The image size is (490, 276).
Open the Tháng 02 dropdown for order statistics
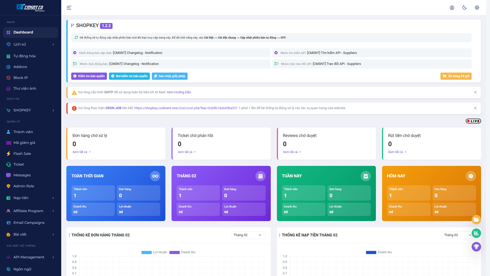(x=248, y=235)
